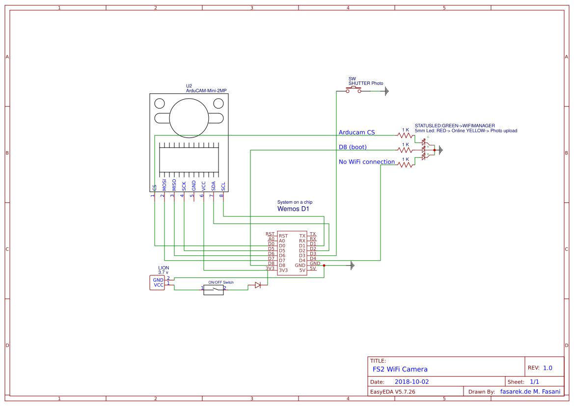Click the diode symbol after the ON/OFF switch
This screenshot has width=574, height=406.
coord(258,286)
